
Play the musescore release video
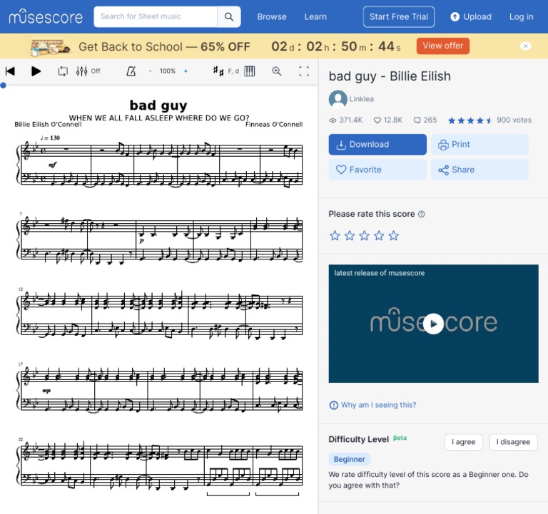(433, 324)
